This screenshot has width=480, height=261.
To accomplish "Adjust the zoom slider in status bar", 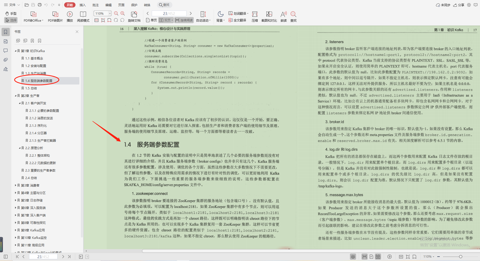I will point(460,257).
